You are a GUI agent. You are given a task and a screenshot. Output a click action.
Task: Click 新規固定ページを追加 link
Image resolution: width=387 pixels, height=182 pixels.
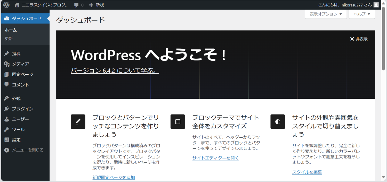(114, 177)
